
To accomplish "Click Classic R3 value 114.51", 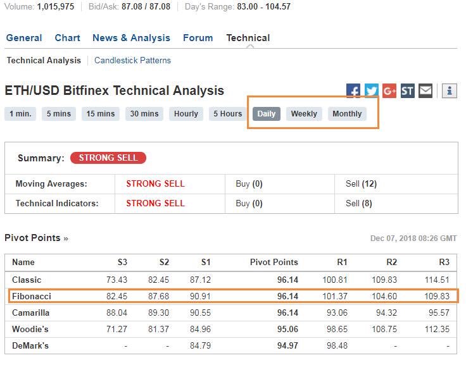I will [x=437, y=280].
